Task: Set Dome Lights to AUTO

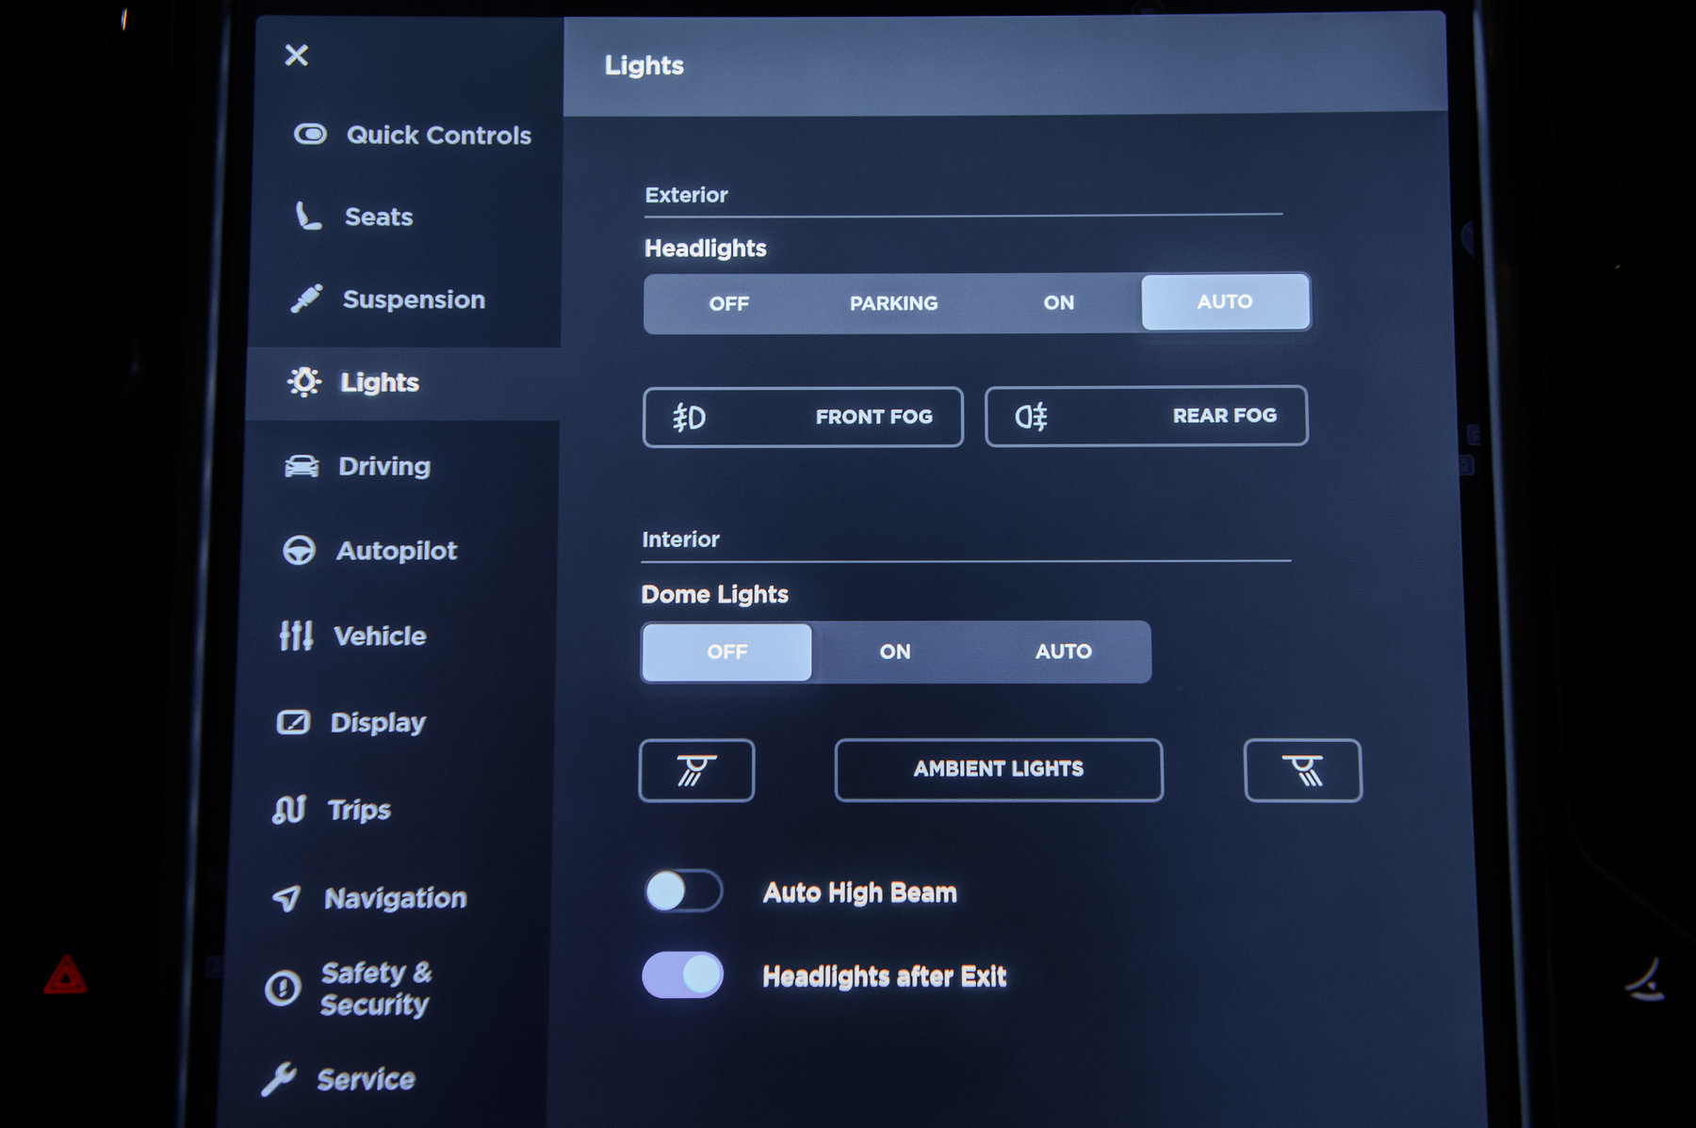Action: click(1063, 652)
